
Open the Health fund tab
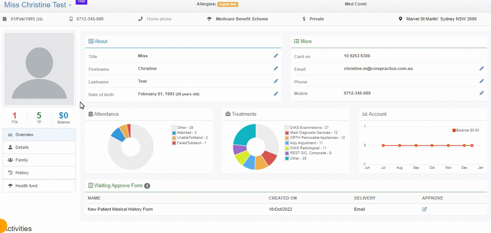pyautogui.click(x=39, y=186)
